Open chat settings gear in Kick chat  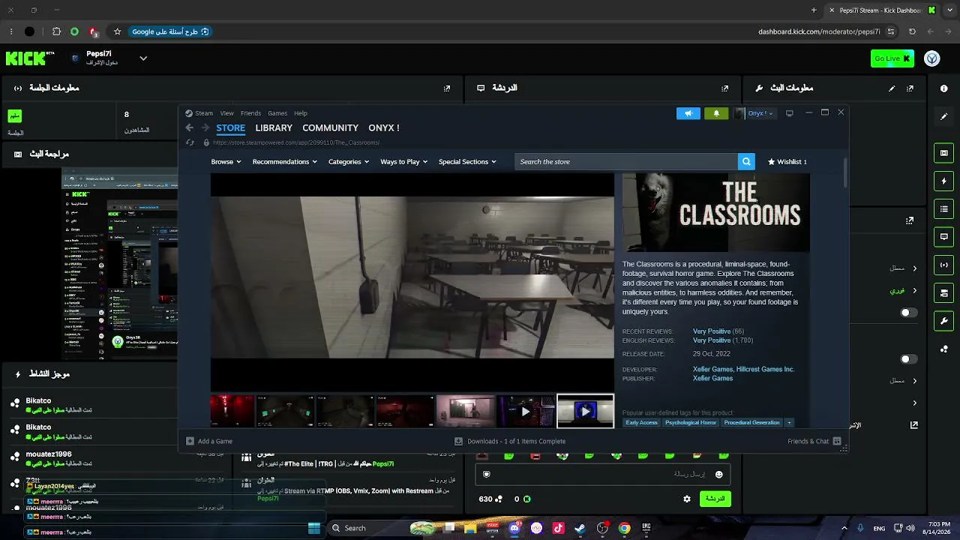pos(687,499)
